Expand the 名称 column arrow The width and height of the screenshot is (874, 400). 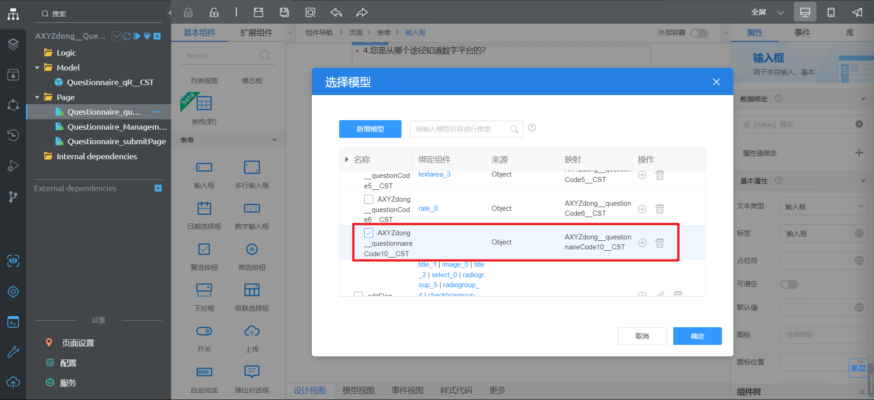(x=346, y=159)
